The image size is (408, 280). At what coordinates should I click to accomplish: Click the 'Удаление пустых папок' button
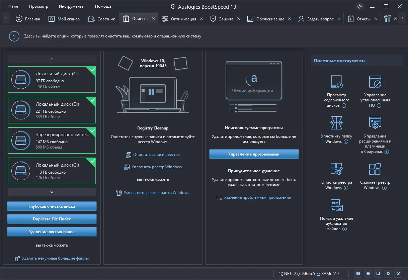point(52,232)
